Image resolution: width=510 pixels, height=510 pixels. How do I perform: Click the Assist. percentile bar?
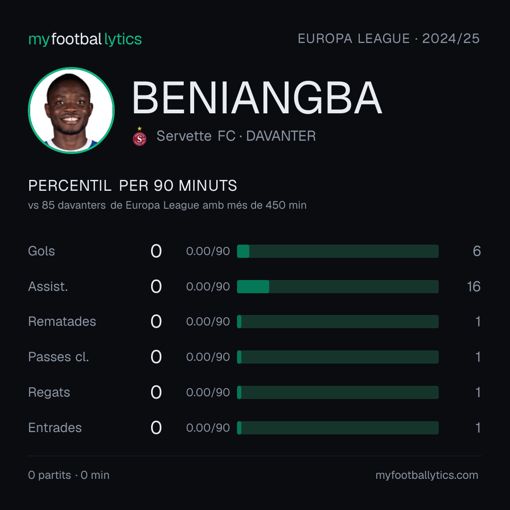pos(338,287)
